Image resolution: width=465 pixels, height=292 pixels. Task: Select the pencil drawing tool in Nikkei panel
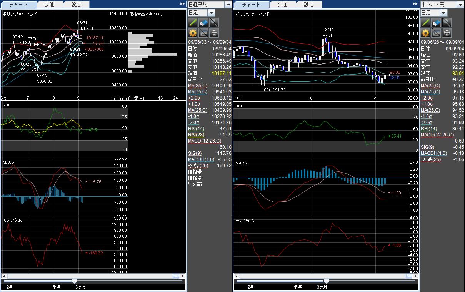coord(193,23)
